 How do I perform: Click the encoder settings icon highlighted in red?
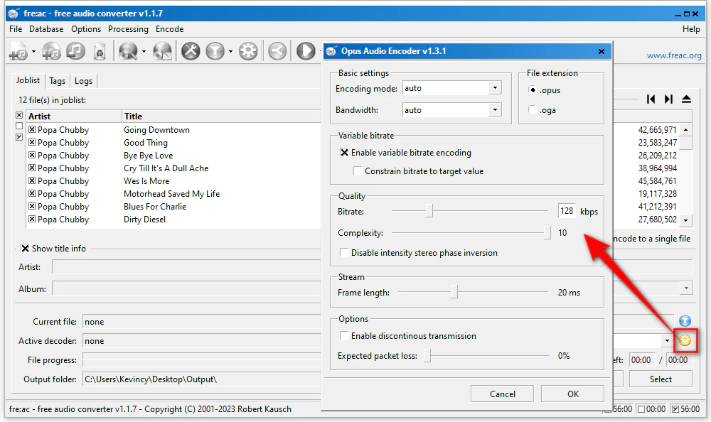click(685, 341)
